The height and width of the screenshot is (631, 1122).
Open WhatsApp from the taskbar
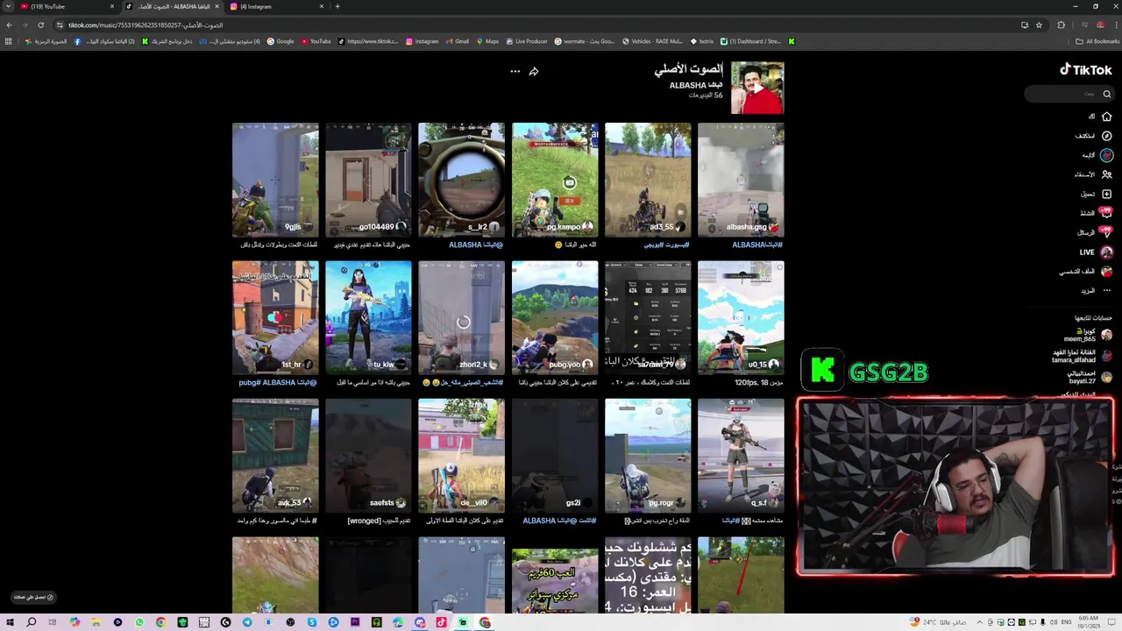tap(139, 622)
